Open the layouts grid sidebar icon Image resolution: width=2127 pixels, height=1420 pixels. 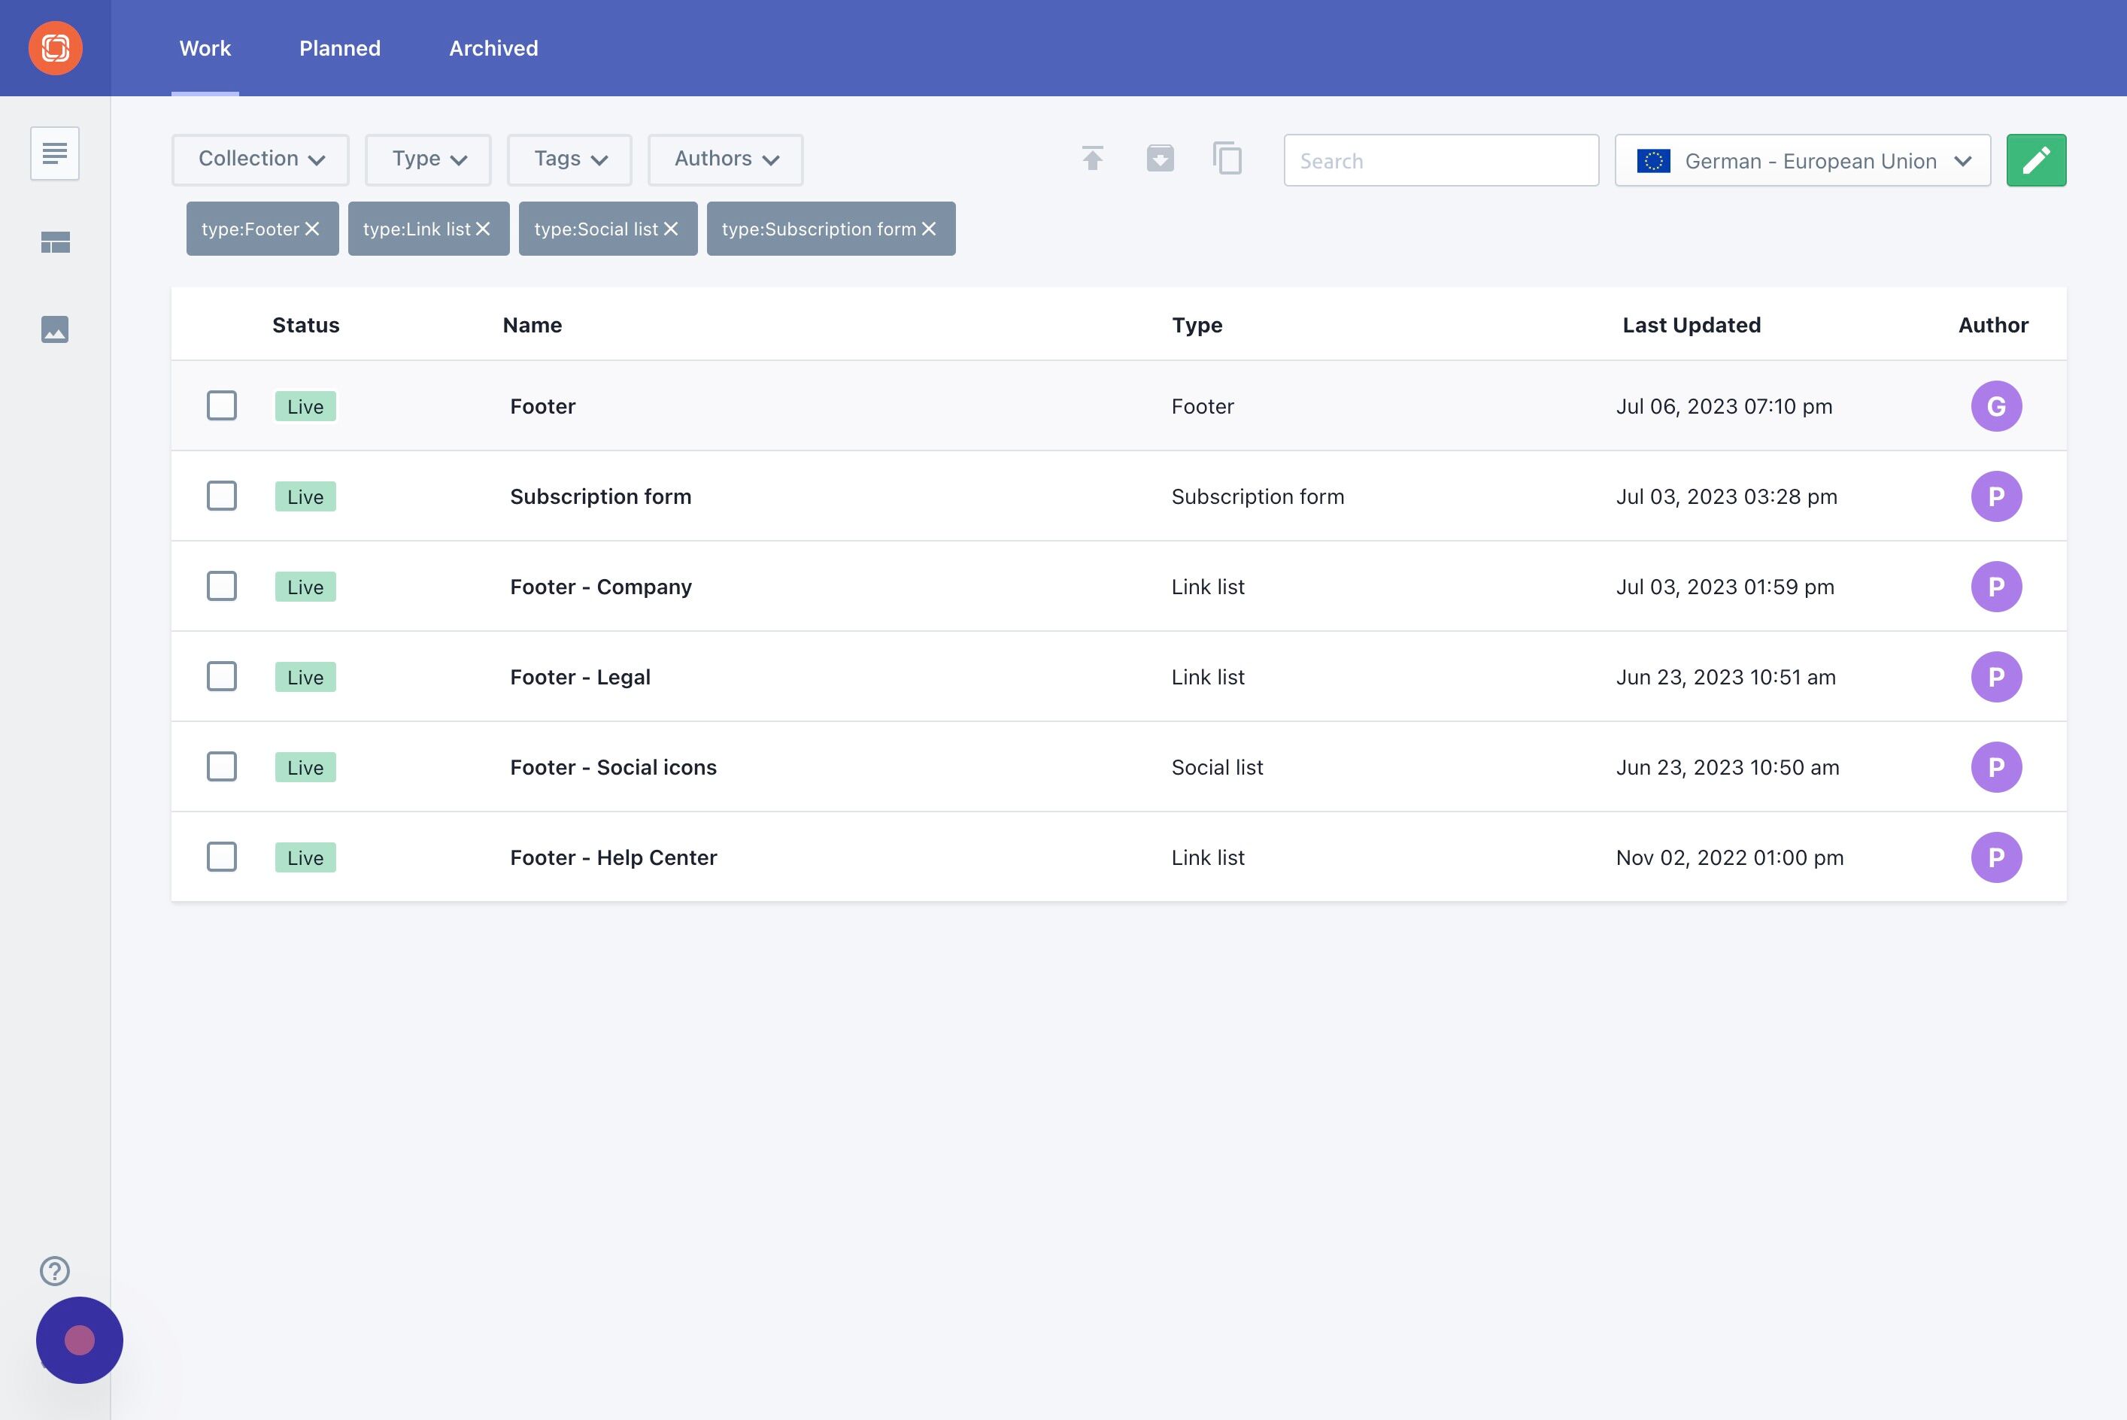(x=55, y=241)
